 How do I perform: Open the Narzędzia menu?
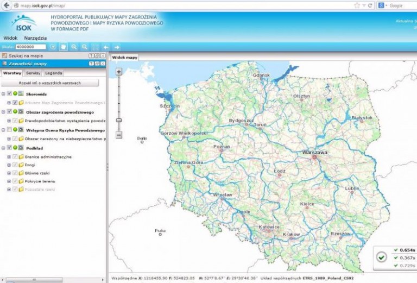[35, 38]
